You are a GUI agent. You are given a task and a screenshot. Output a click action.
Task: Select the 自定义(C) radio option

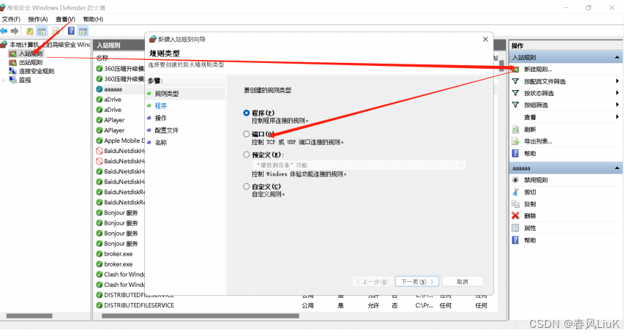[x=246, y=187]
